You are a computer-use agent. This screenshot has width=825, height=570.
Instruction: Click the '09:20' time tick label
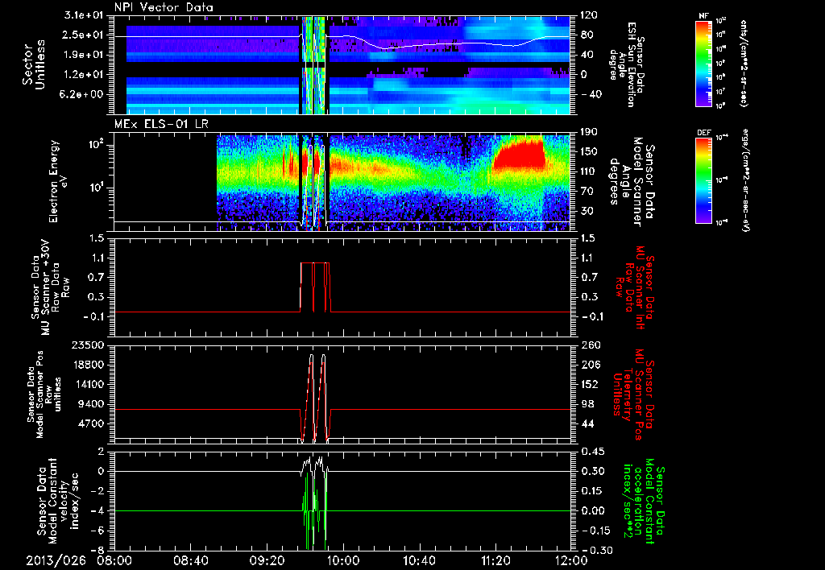[267, 560]
